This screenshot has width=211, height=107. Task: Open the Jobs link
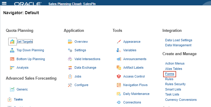click(78, 76)
